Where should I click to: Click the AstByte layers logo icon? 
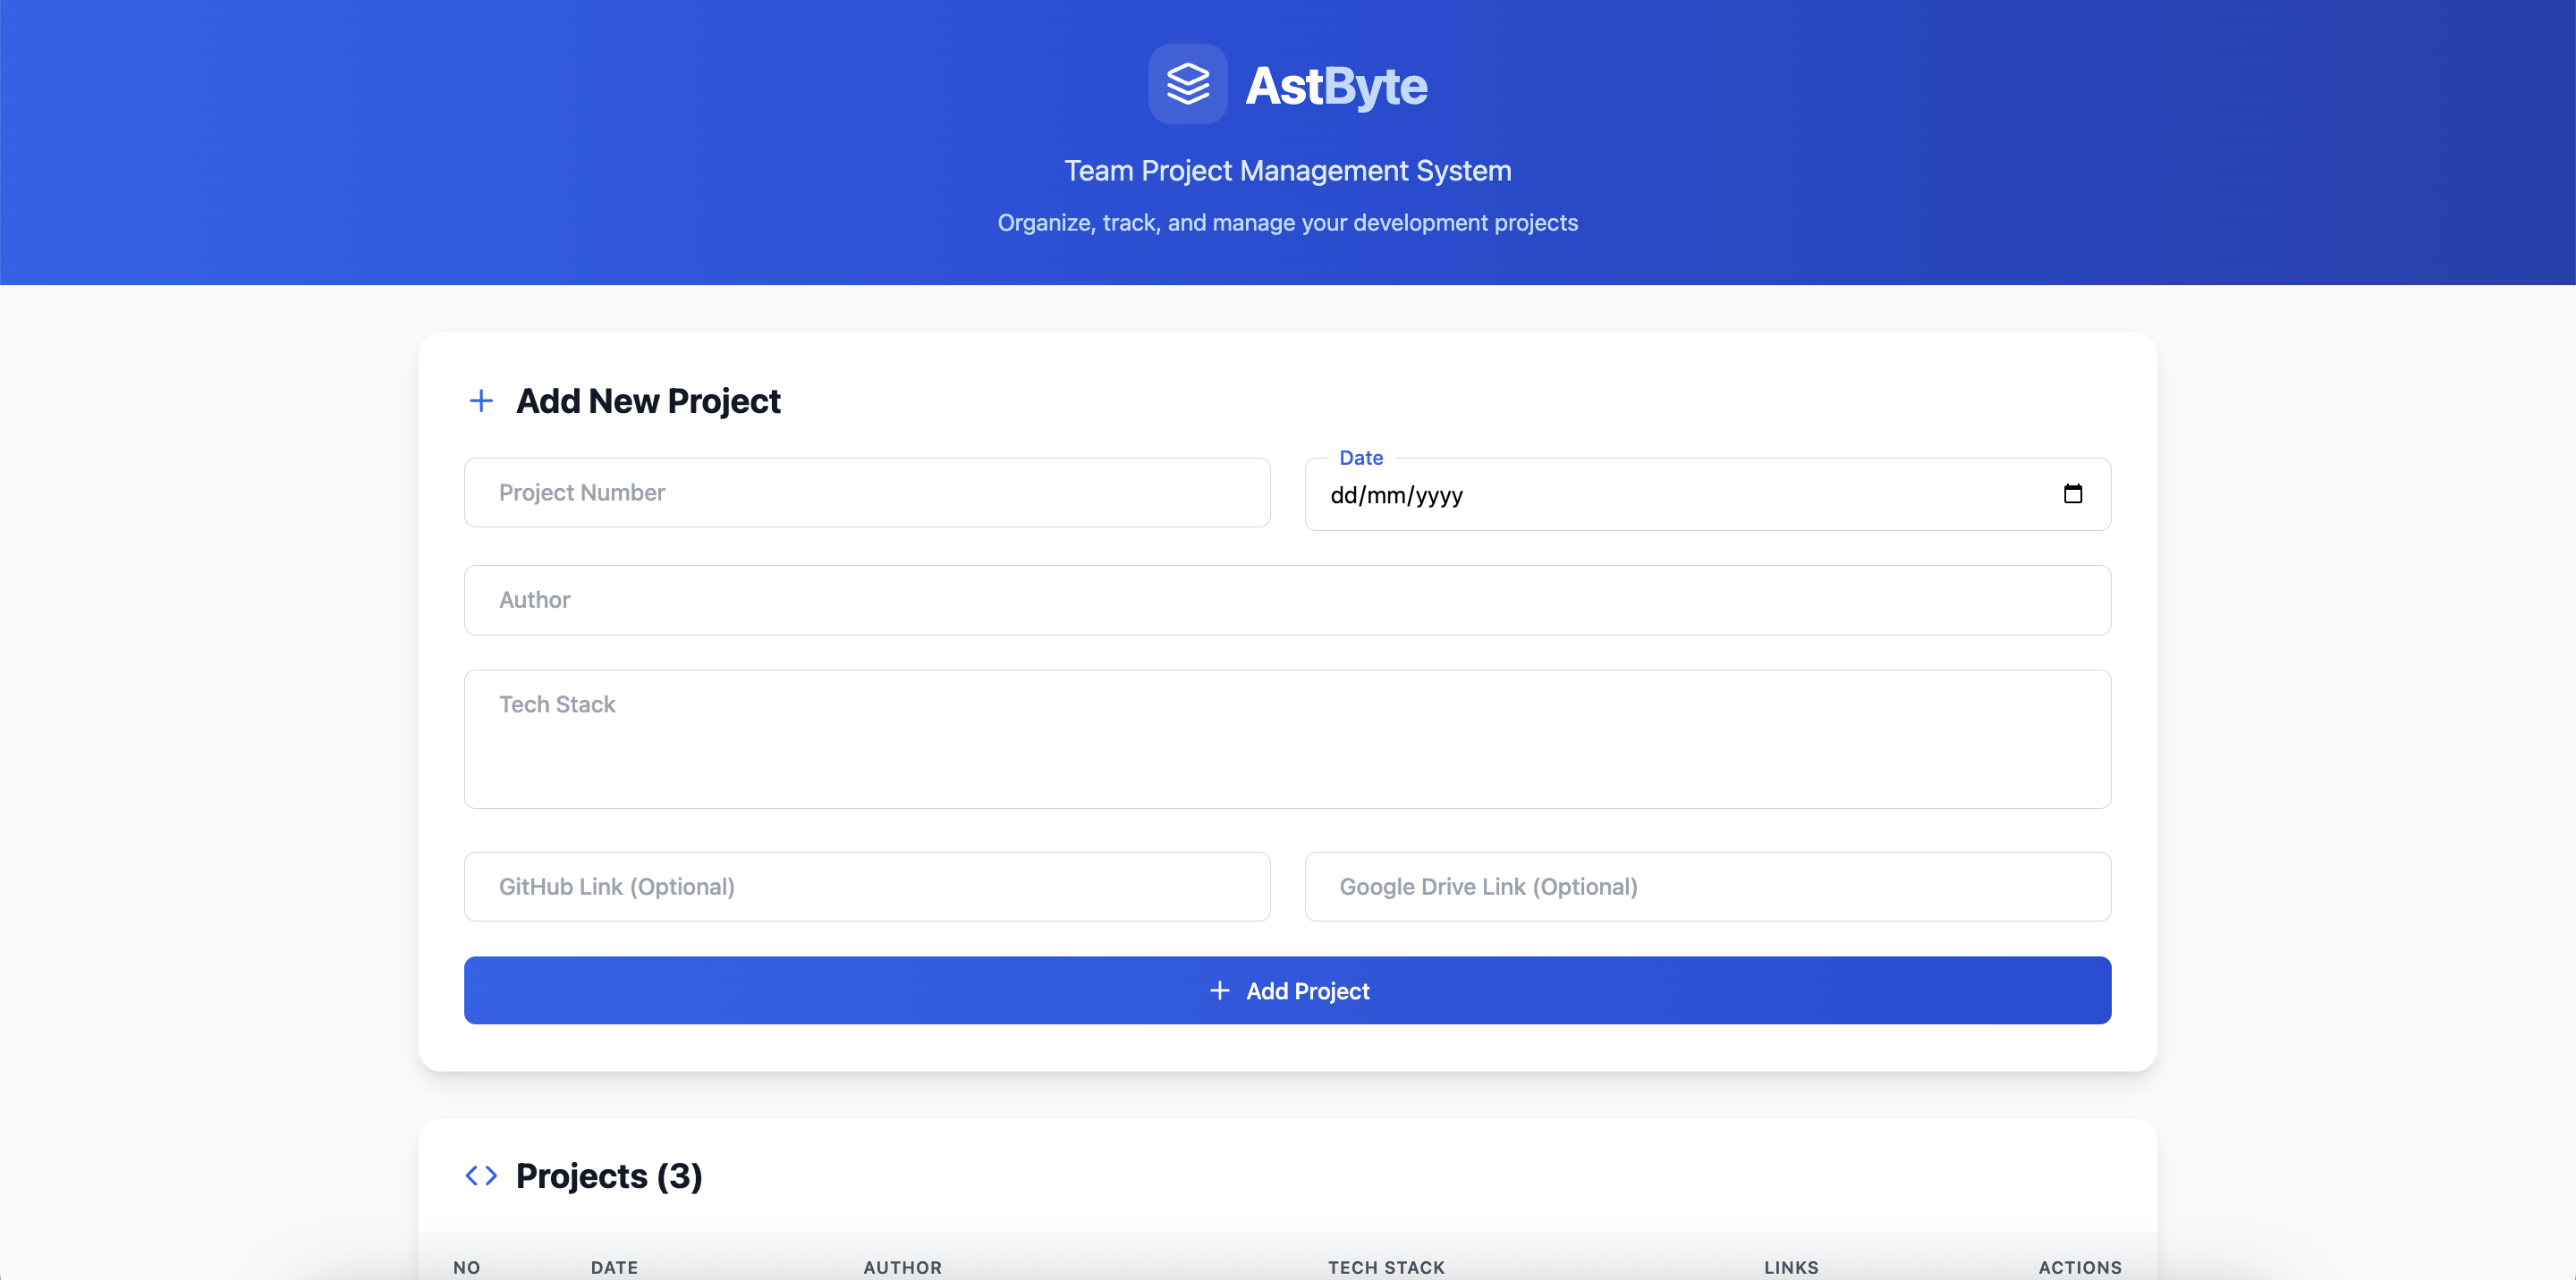(1187, 84)
